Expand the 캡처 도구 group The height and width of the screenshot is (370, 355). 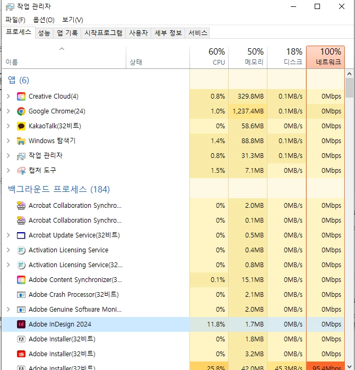[8, 170]
